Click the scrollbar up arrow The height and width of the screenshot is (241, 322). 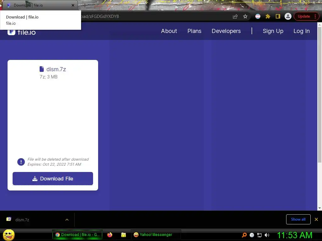click(x=319, y=24)
